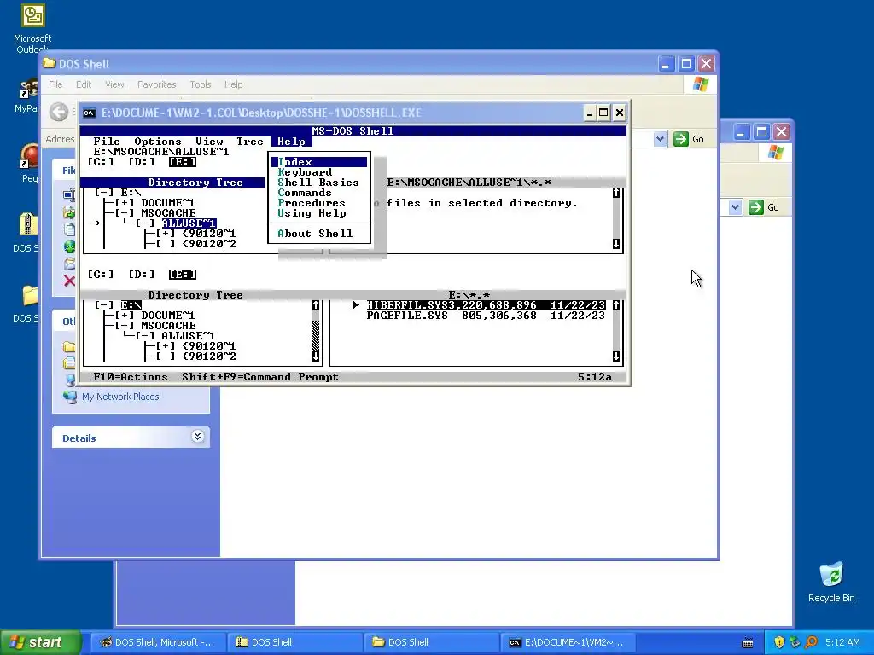Open Help menu in Explorer window
874x655 pixels.
click(234, 84)
